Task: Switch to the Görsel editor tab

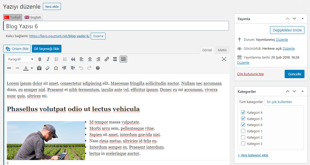Action: (x=207, y=50)
